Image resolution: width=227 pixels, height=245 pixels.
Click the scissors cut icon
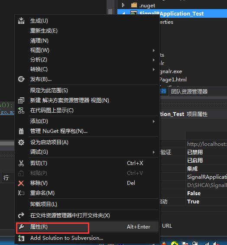click(x=21, y=163)
